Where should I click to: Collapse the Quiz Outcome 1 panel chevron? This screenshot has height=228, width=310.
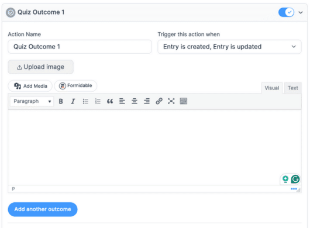coord(301,12)
